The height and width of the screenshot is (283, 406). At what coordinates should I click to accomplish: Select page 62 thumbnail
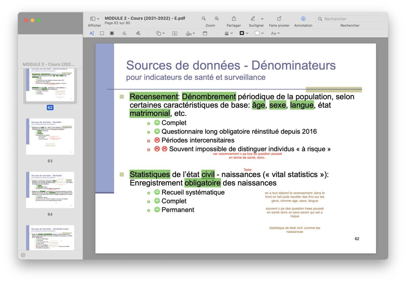click(50, 86)
